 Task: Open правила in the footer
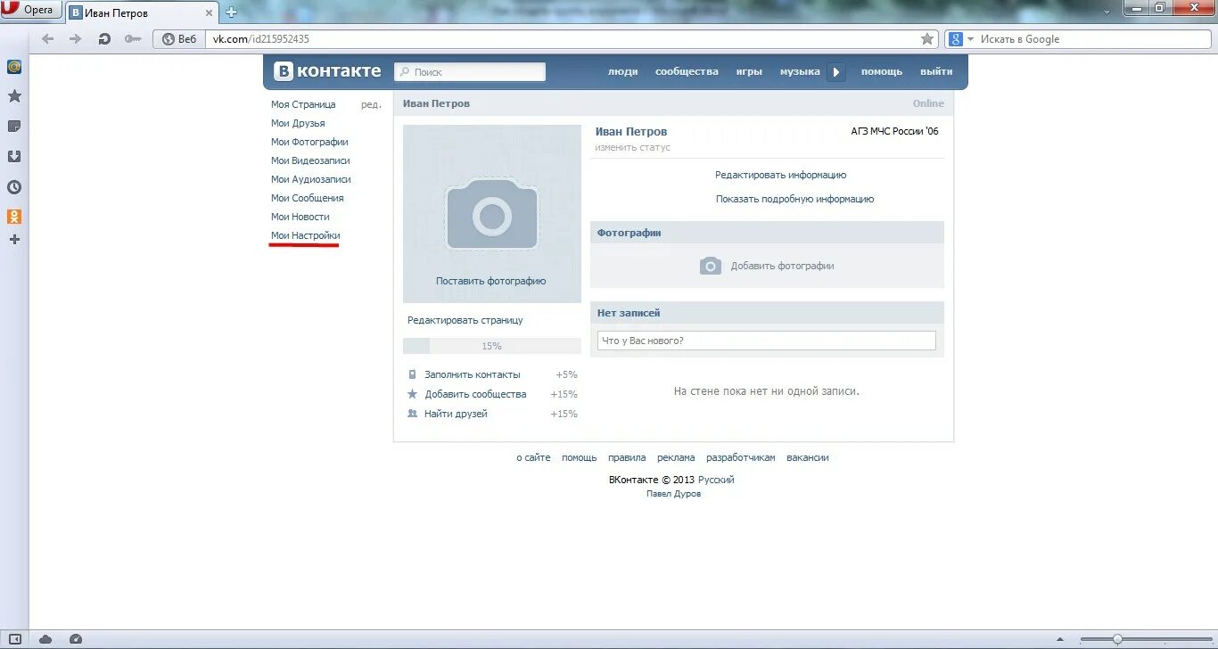[627, 457]
